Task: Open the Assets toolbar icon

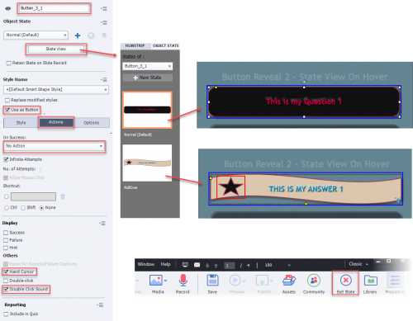Action: [x=289, y=281]
